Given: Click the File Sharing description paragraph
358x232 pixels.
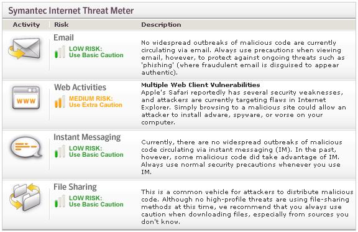Looking at the screenshot, I should pos(247,206).
